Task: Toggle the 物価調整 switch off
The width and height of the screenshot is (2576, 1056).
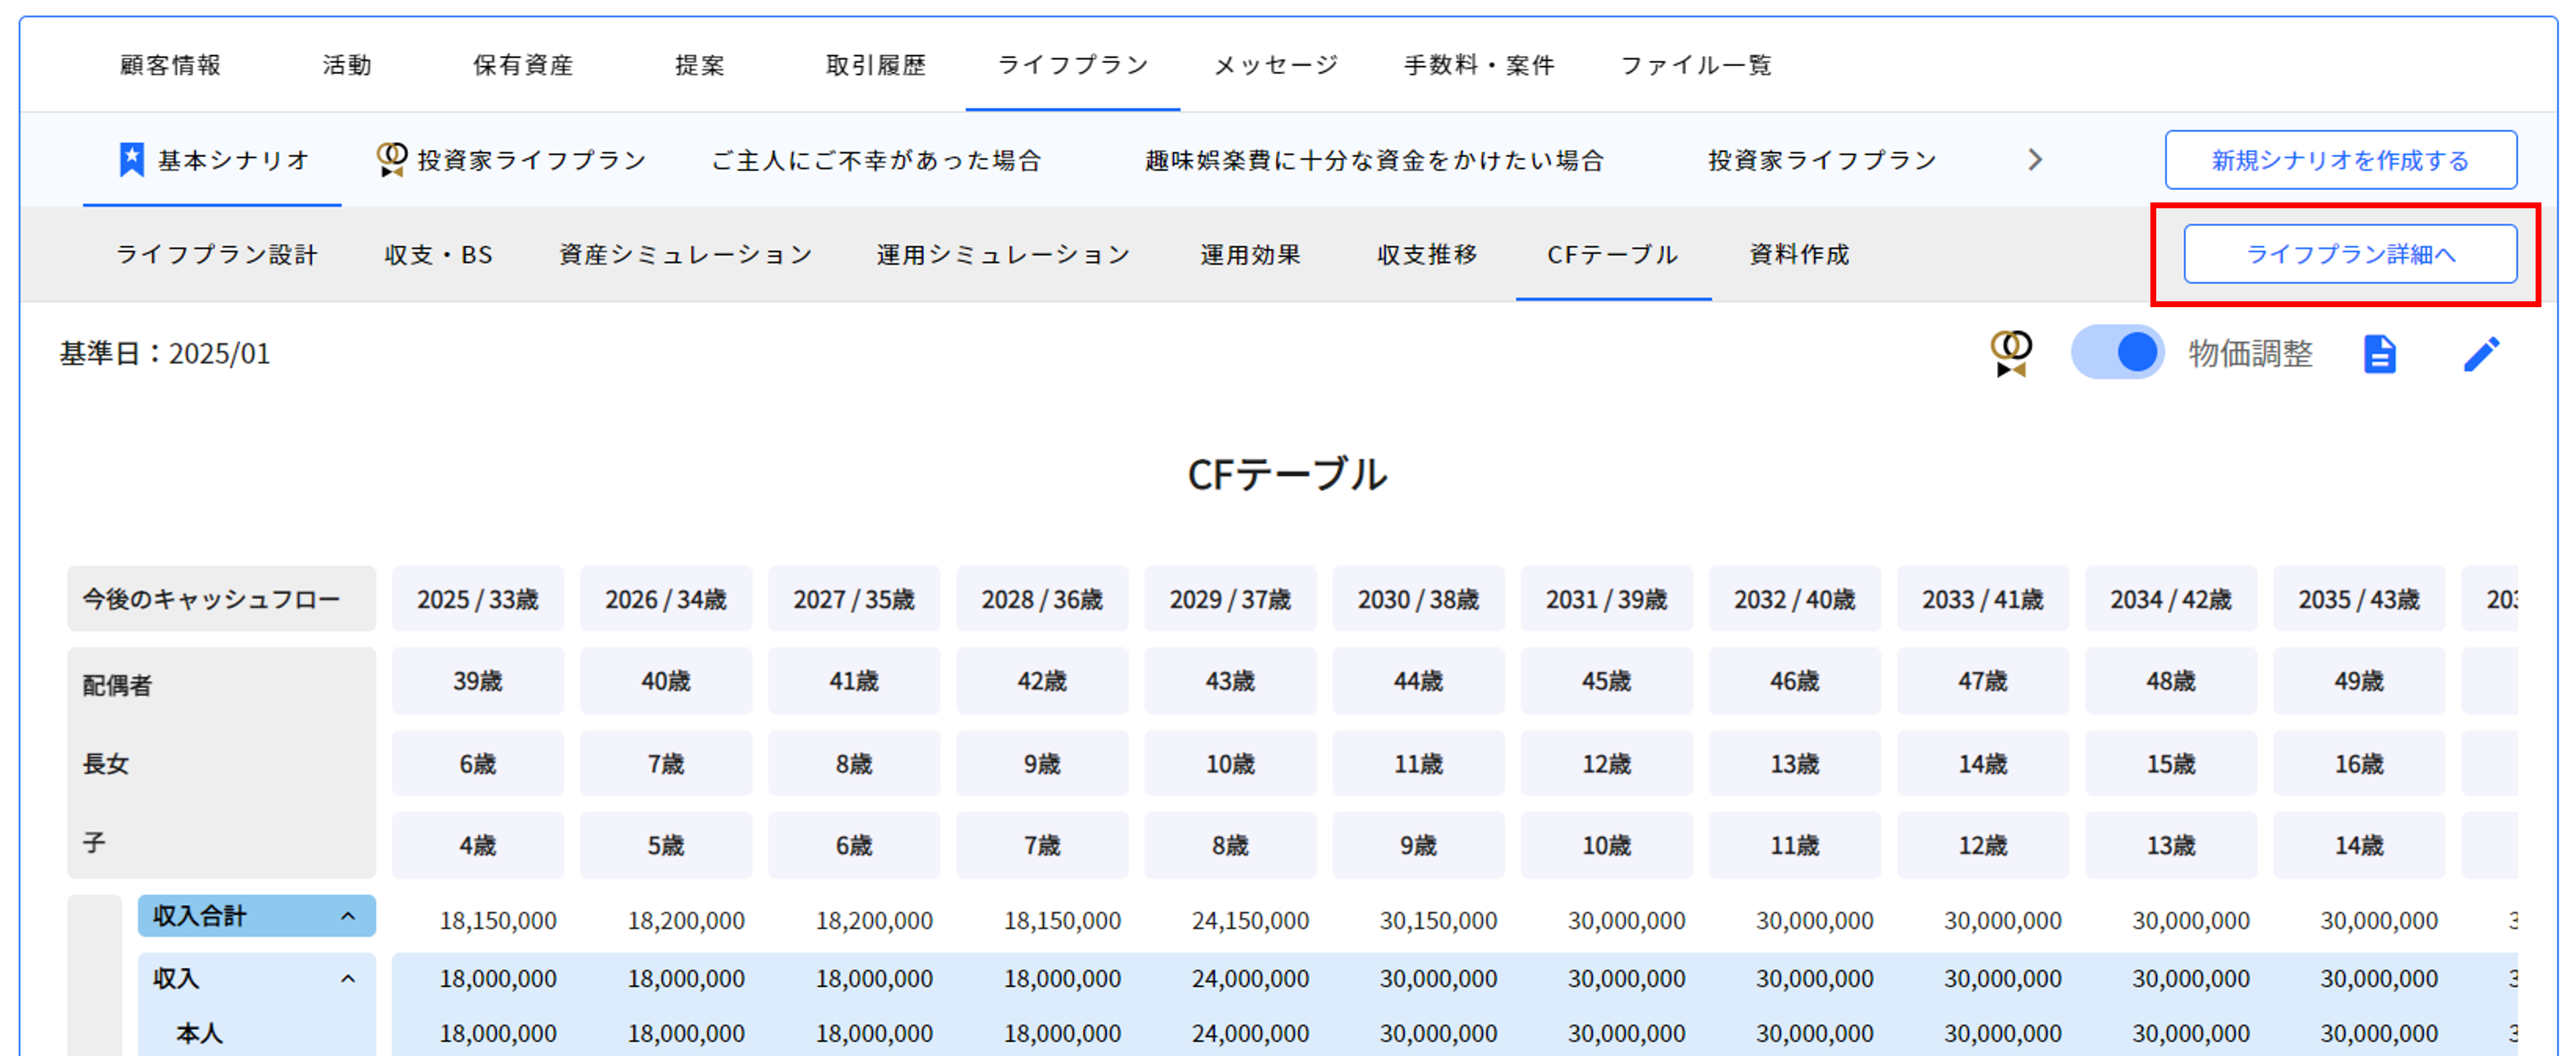Action: click(2117, 353)
